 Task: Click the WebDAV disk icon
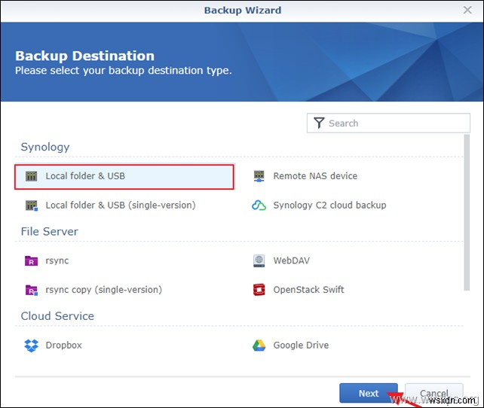259,260
